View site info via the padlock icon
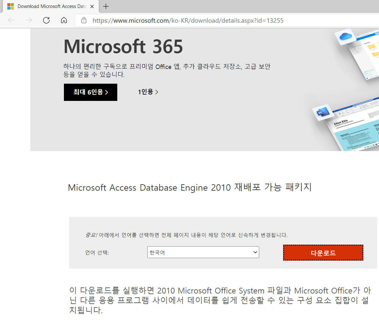 coord(84,20)
